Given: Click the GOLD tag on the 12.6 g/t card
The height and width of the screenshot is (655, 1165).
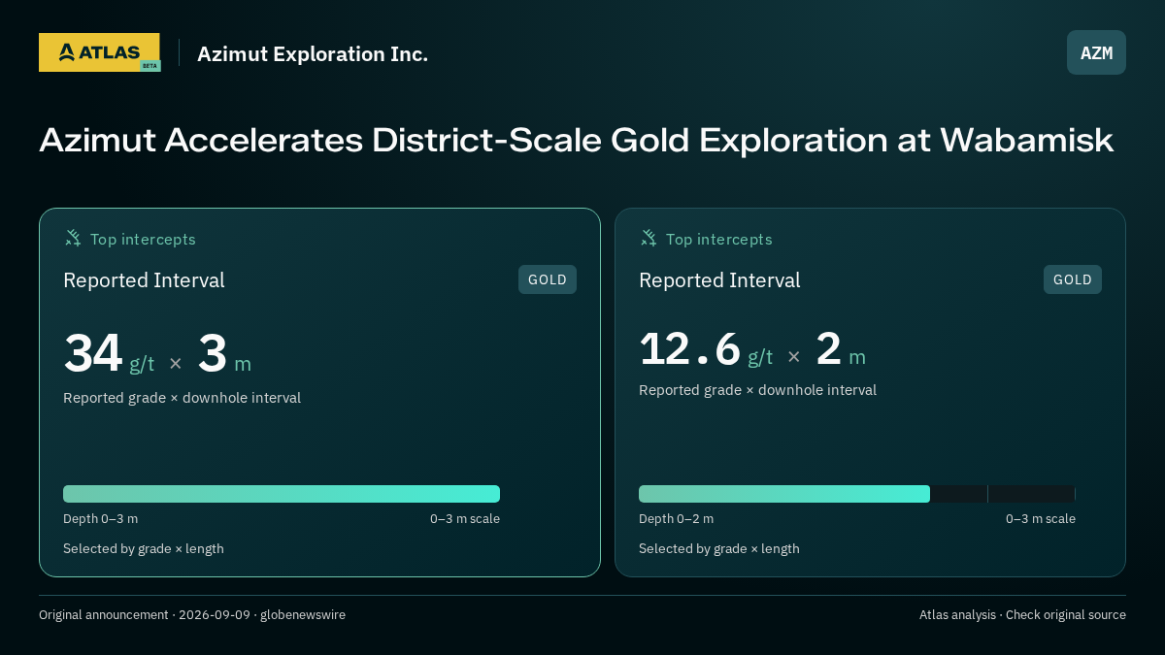Looking at the screenshot, I should point(1073,279).
